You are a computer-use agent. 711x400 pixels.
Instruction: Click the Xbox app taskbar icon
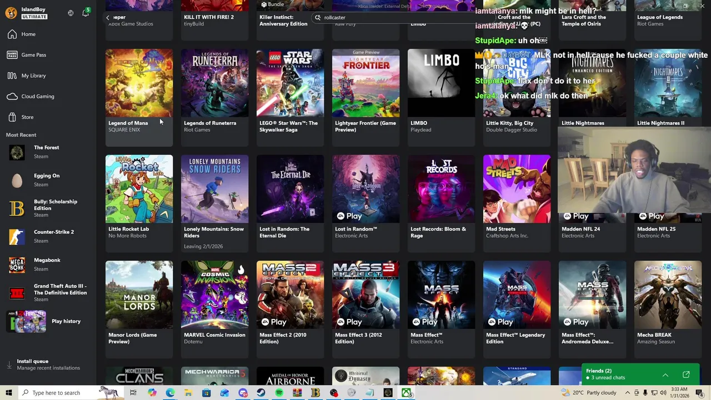[x=407, y=393]
